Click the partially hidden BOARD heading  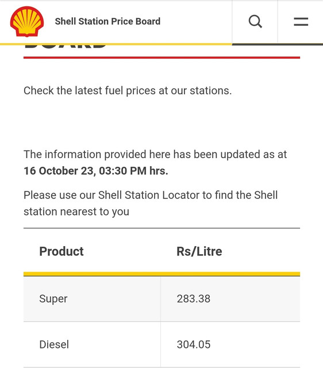click(x=66, y=46)
